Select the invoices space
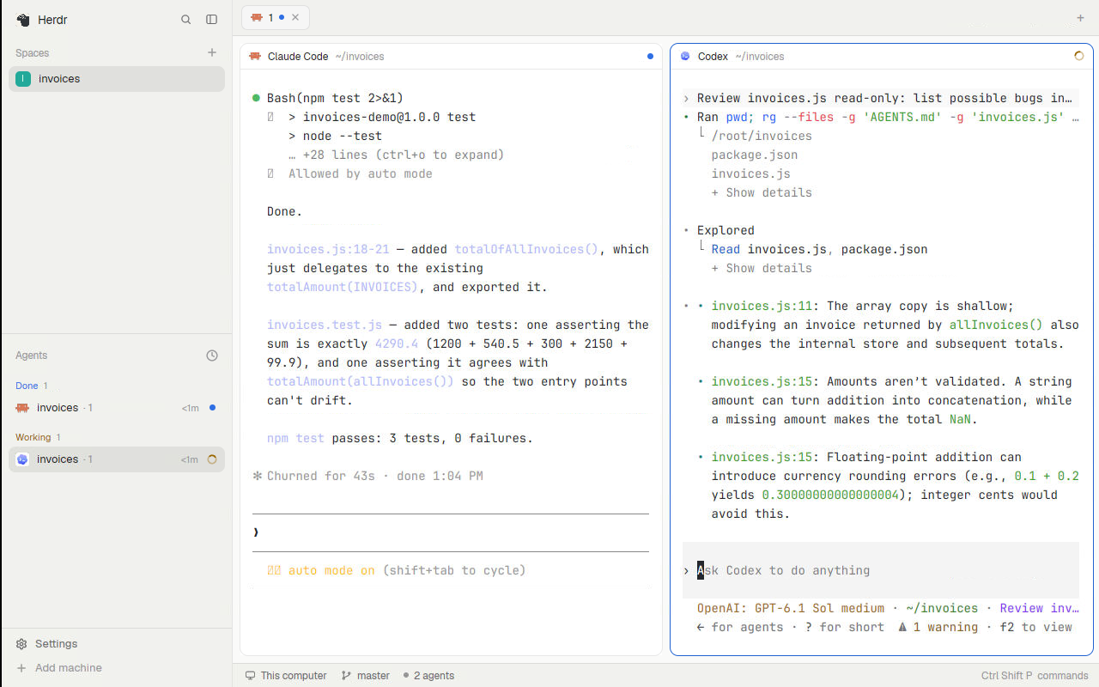Image resolution: width=1099 pixels, height=687 pixels. (x=117, y=79)
